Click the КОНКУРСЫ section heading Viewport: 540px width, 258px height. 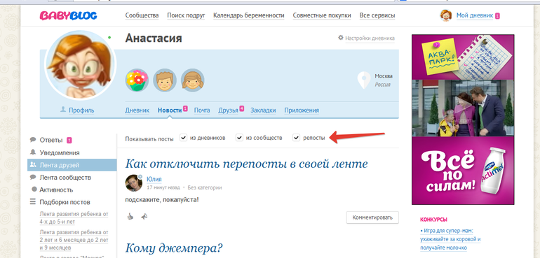(433, 219)
